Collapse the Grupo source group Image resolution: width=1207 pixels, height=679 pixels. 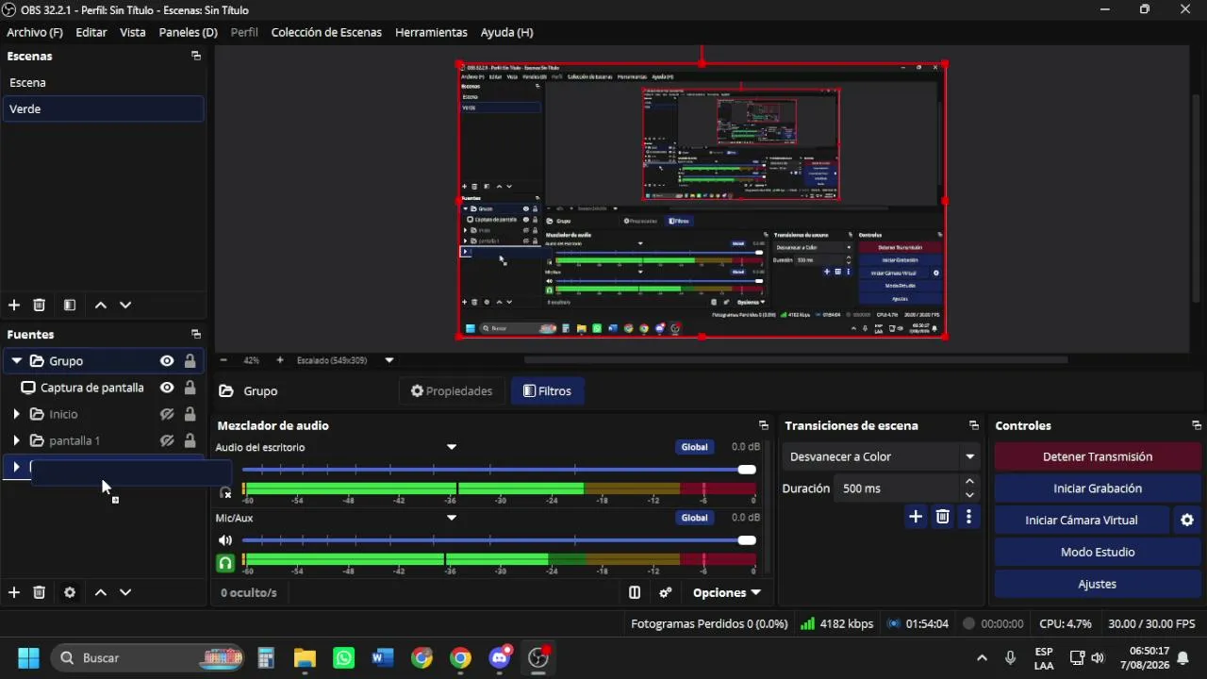[16, 361]
